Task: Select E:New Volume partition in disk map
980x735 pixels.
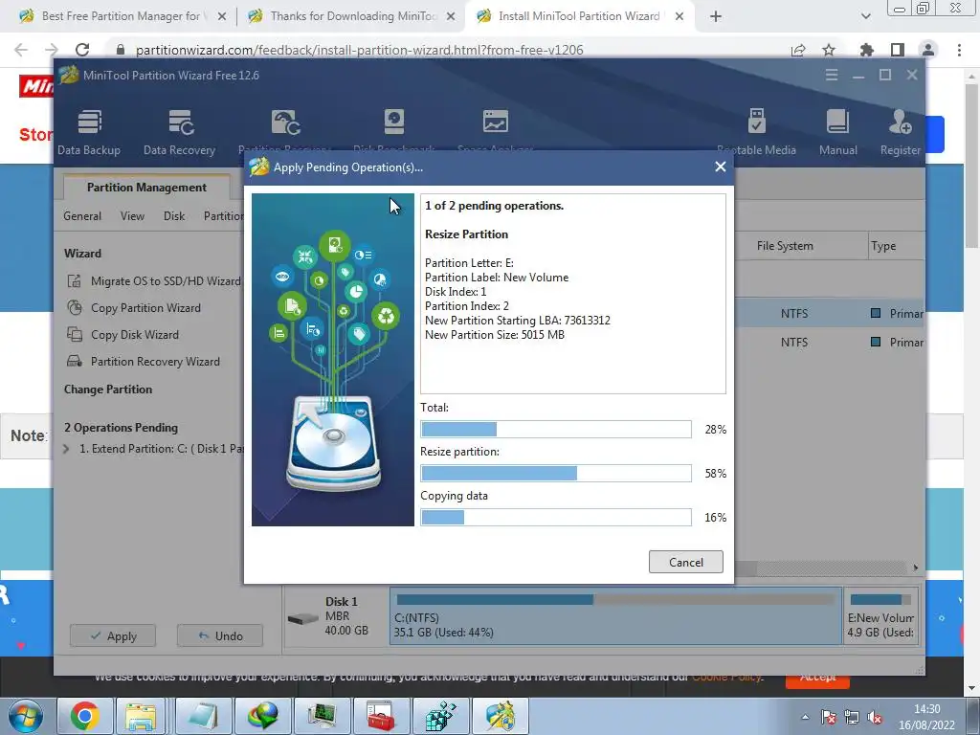Action: (881, 615)
